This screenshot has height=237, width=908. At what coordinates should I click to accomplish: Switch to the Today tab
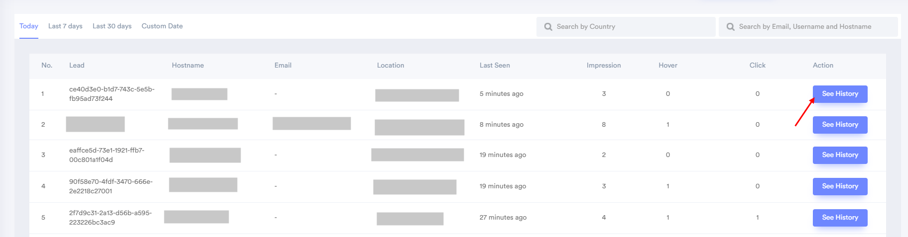(x=29, y=26)
